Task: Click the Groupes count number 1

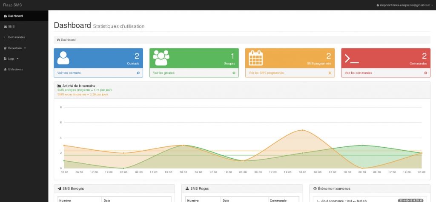Action: [x=233, y=56]
